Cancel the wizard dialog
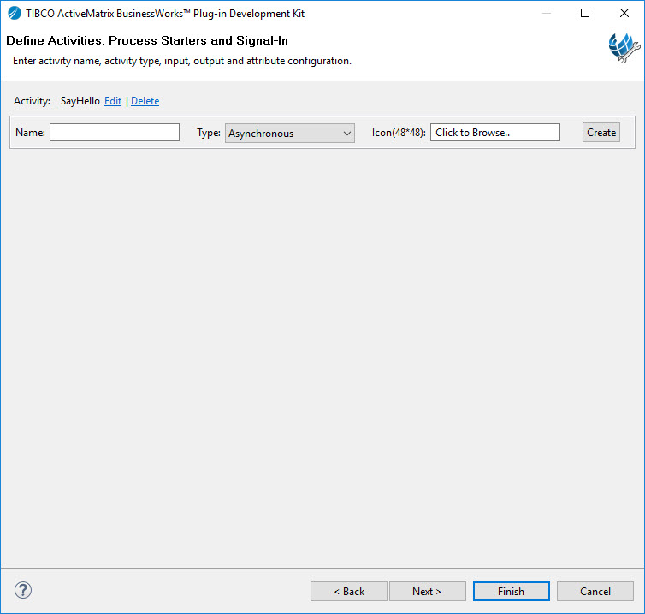The width and height of the screenshot is (645, 614). click(x=595, y=592)
